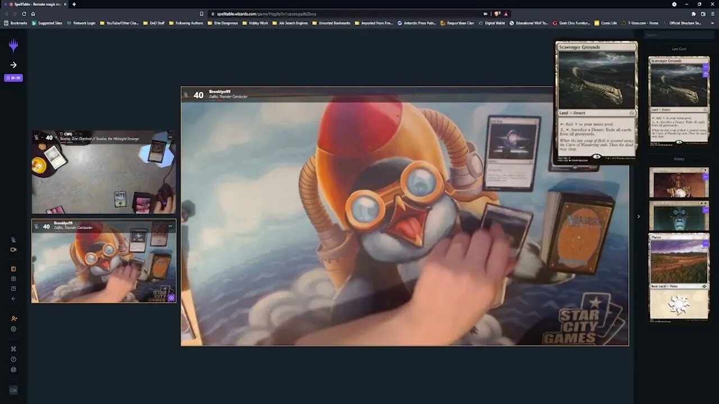Bookmark this page icon in address bar
The image size is (719, 404).
click(x=202, y=13)
